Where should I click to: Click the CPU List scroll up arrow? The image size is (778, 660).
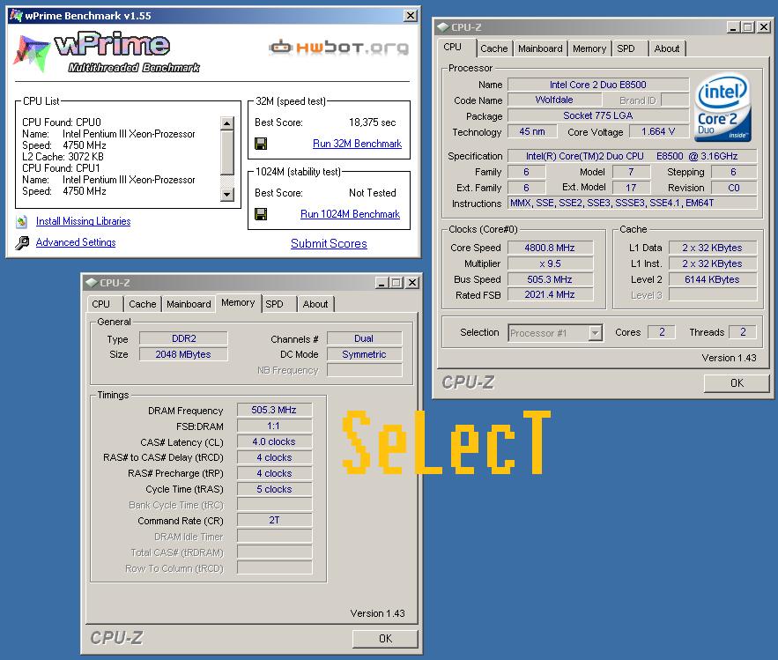click(226, 123)
